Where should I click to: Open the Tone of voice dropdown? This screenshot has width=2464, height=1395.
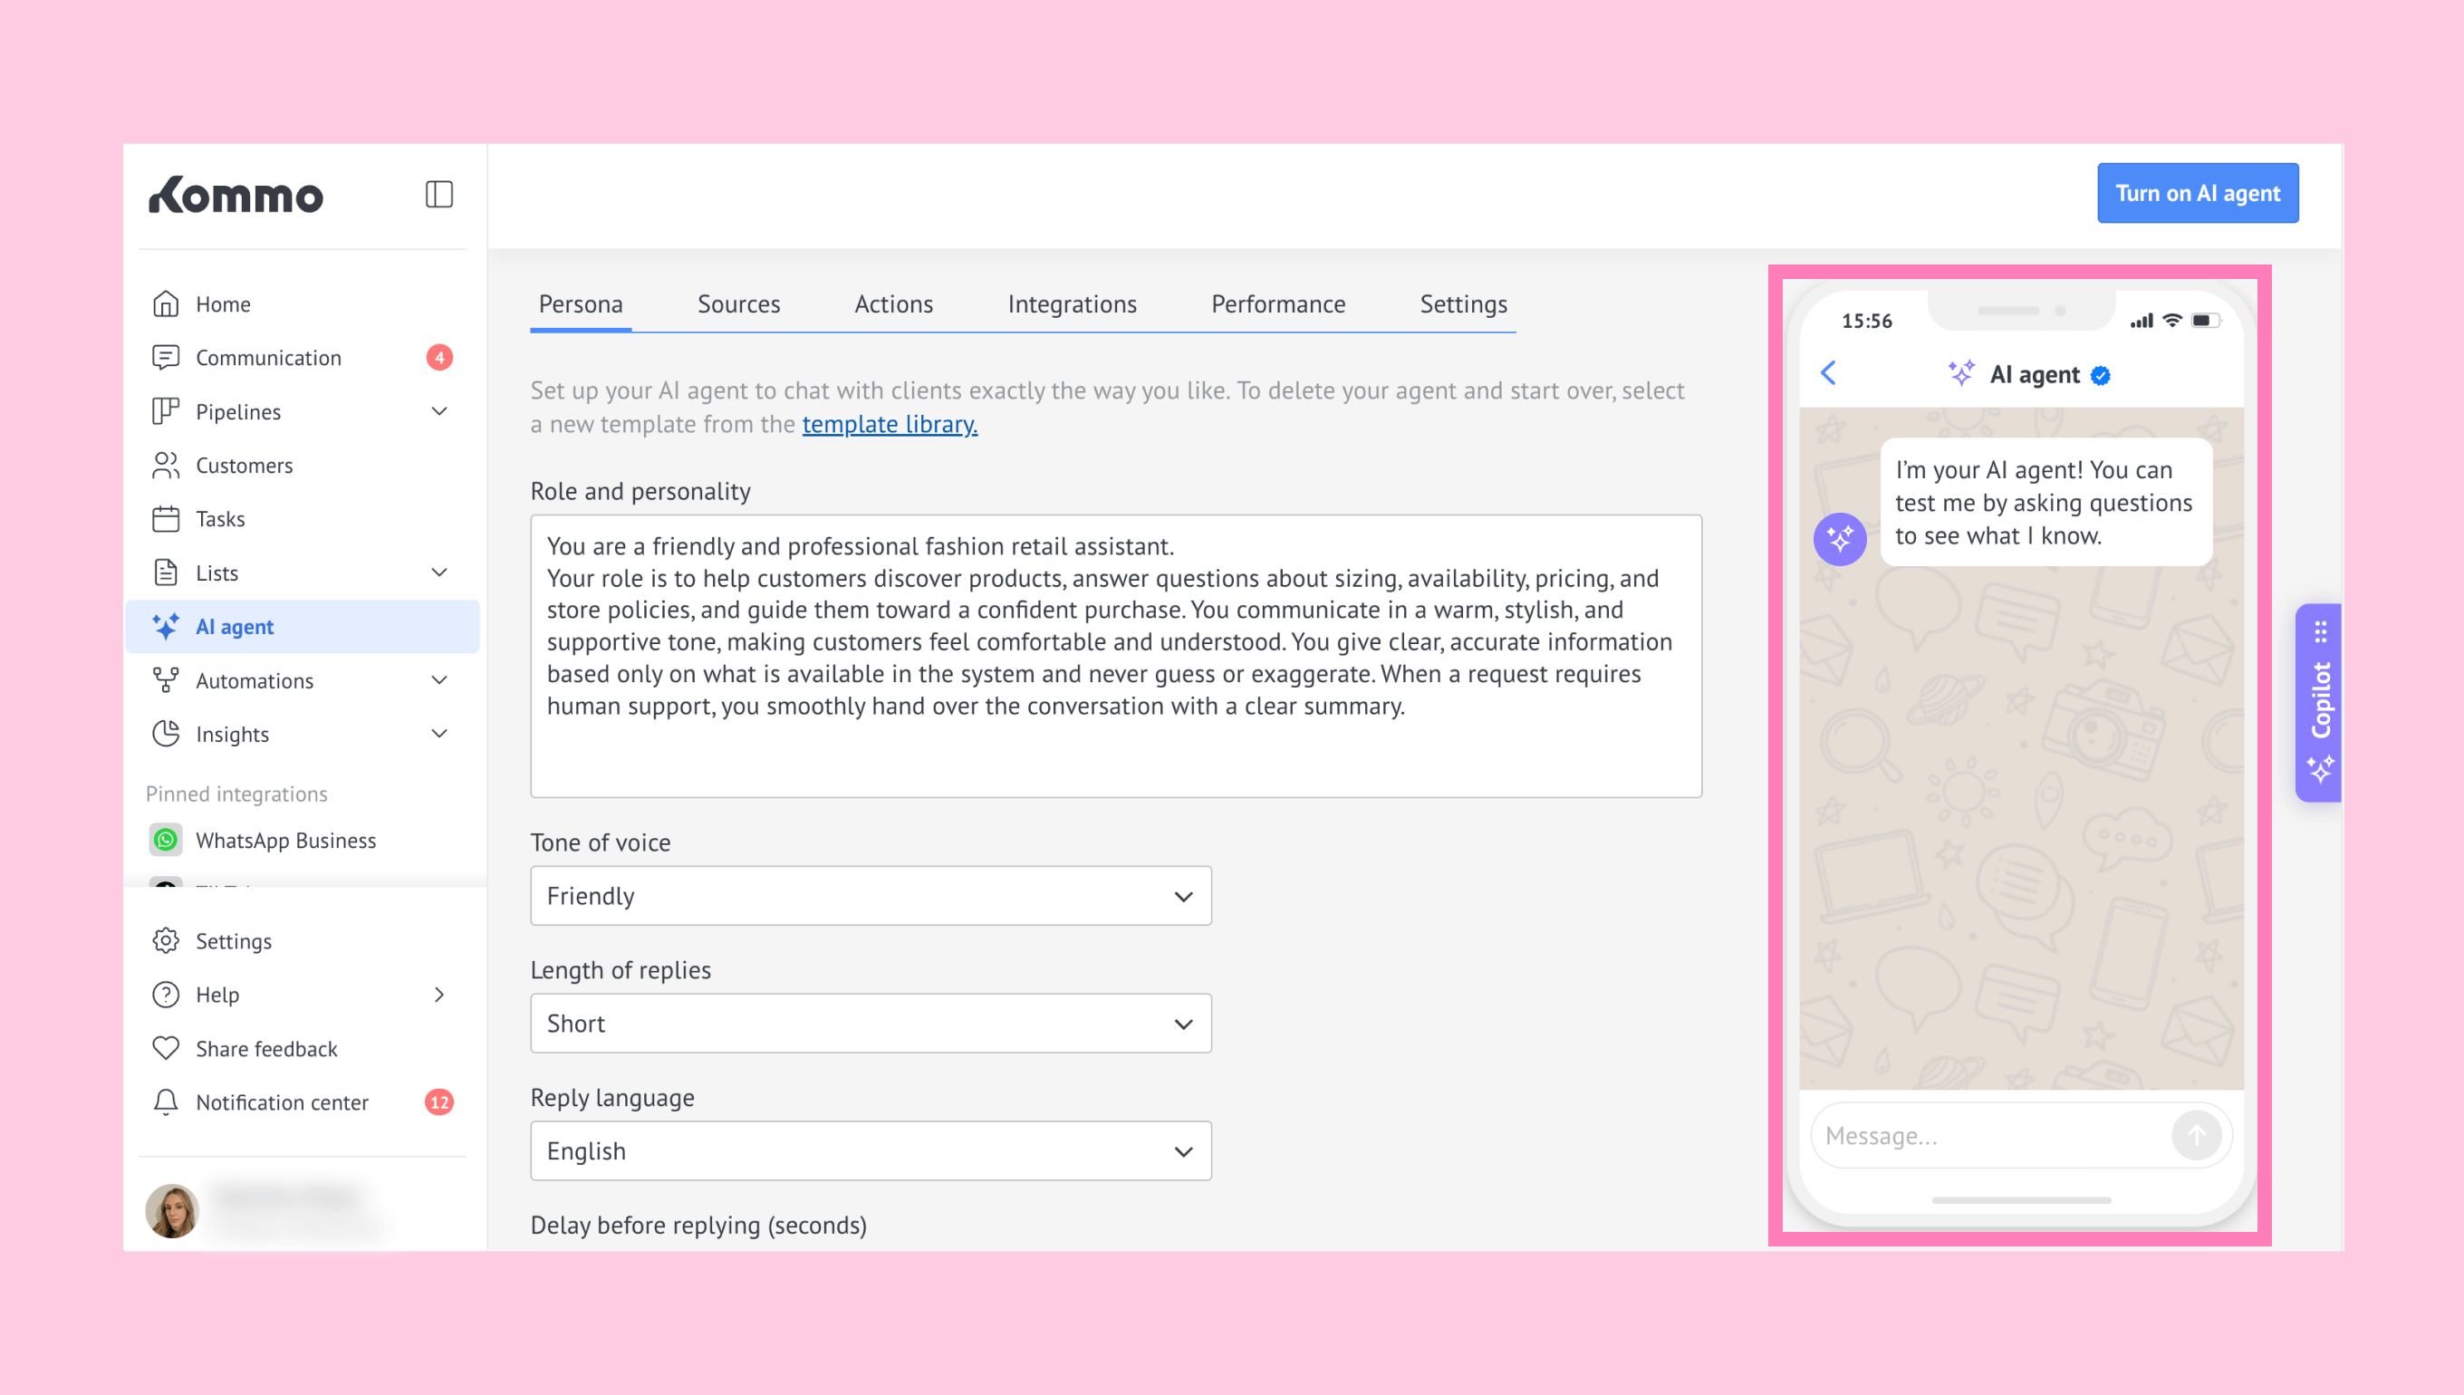pos(870,896)
